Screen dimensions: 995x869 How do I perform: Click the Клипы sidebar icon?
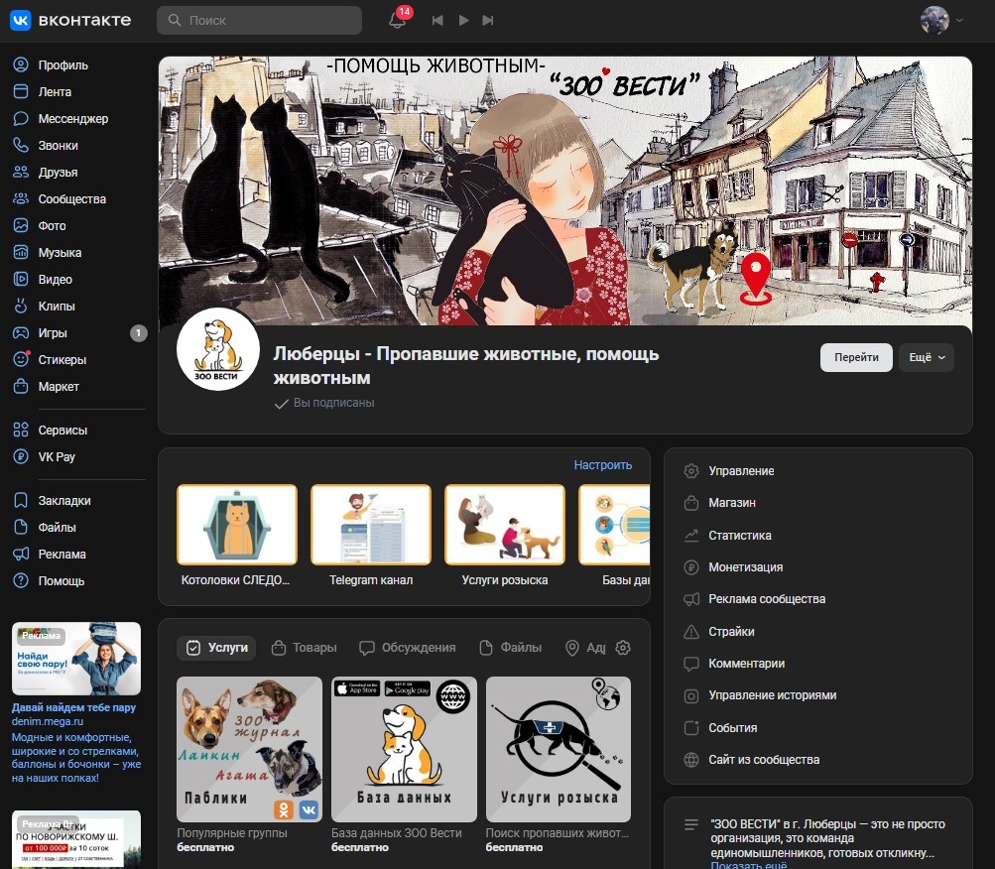(21, 306)
